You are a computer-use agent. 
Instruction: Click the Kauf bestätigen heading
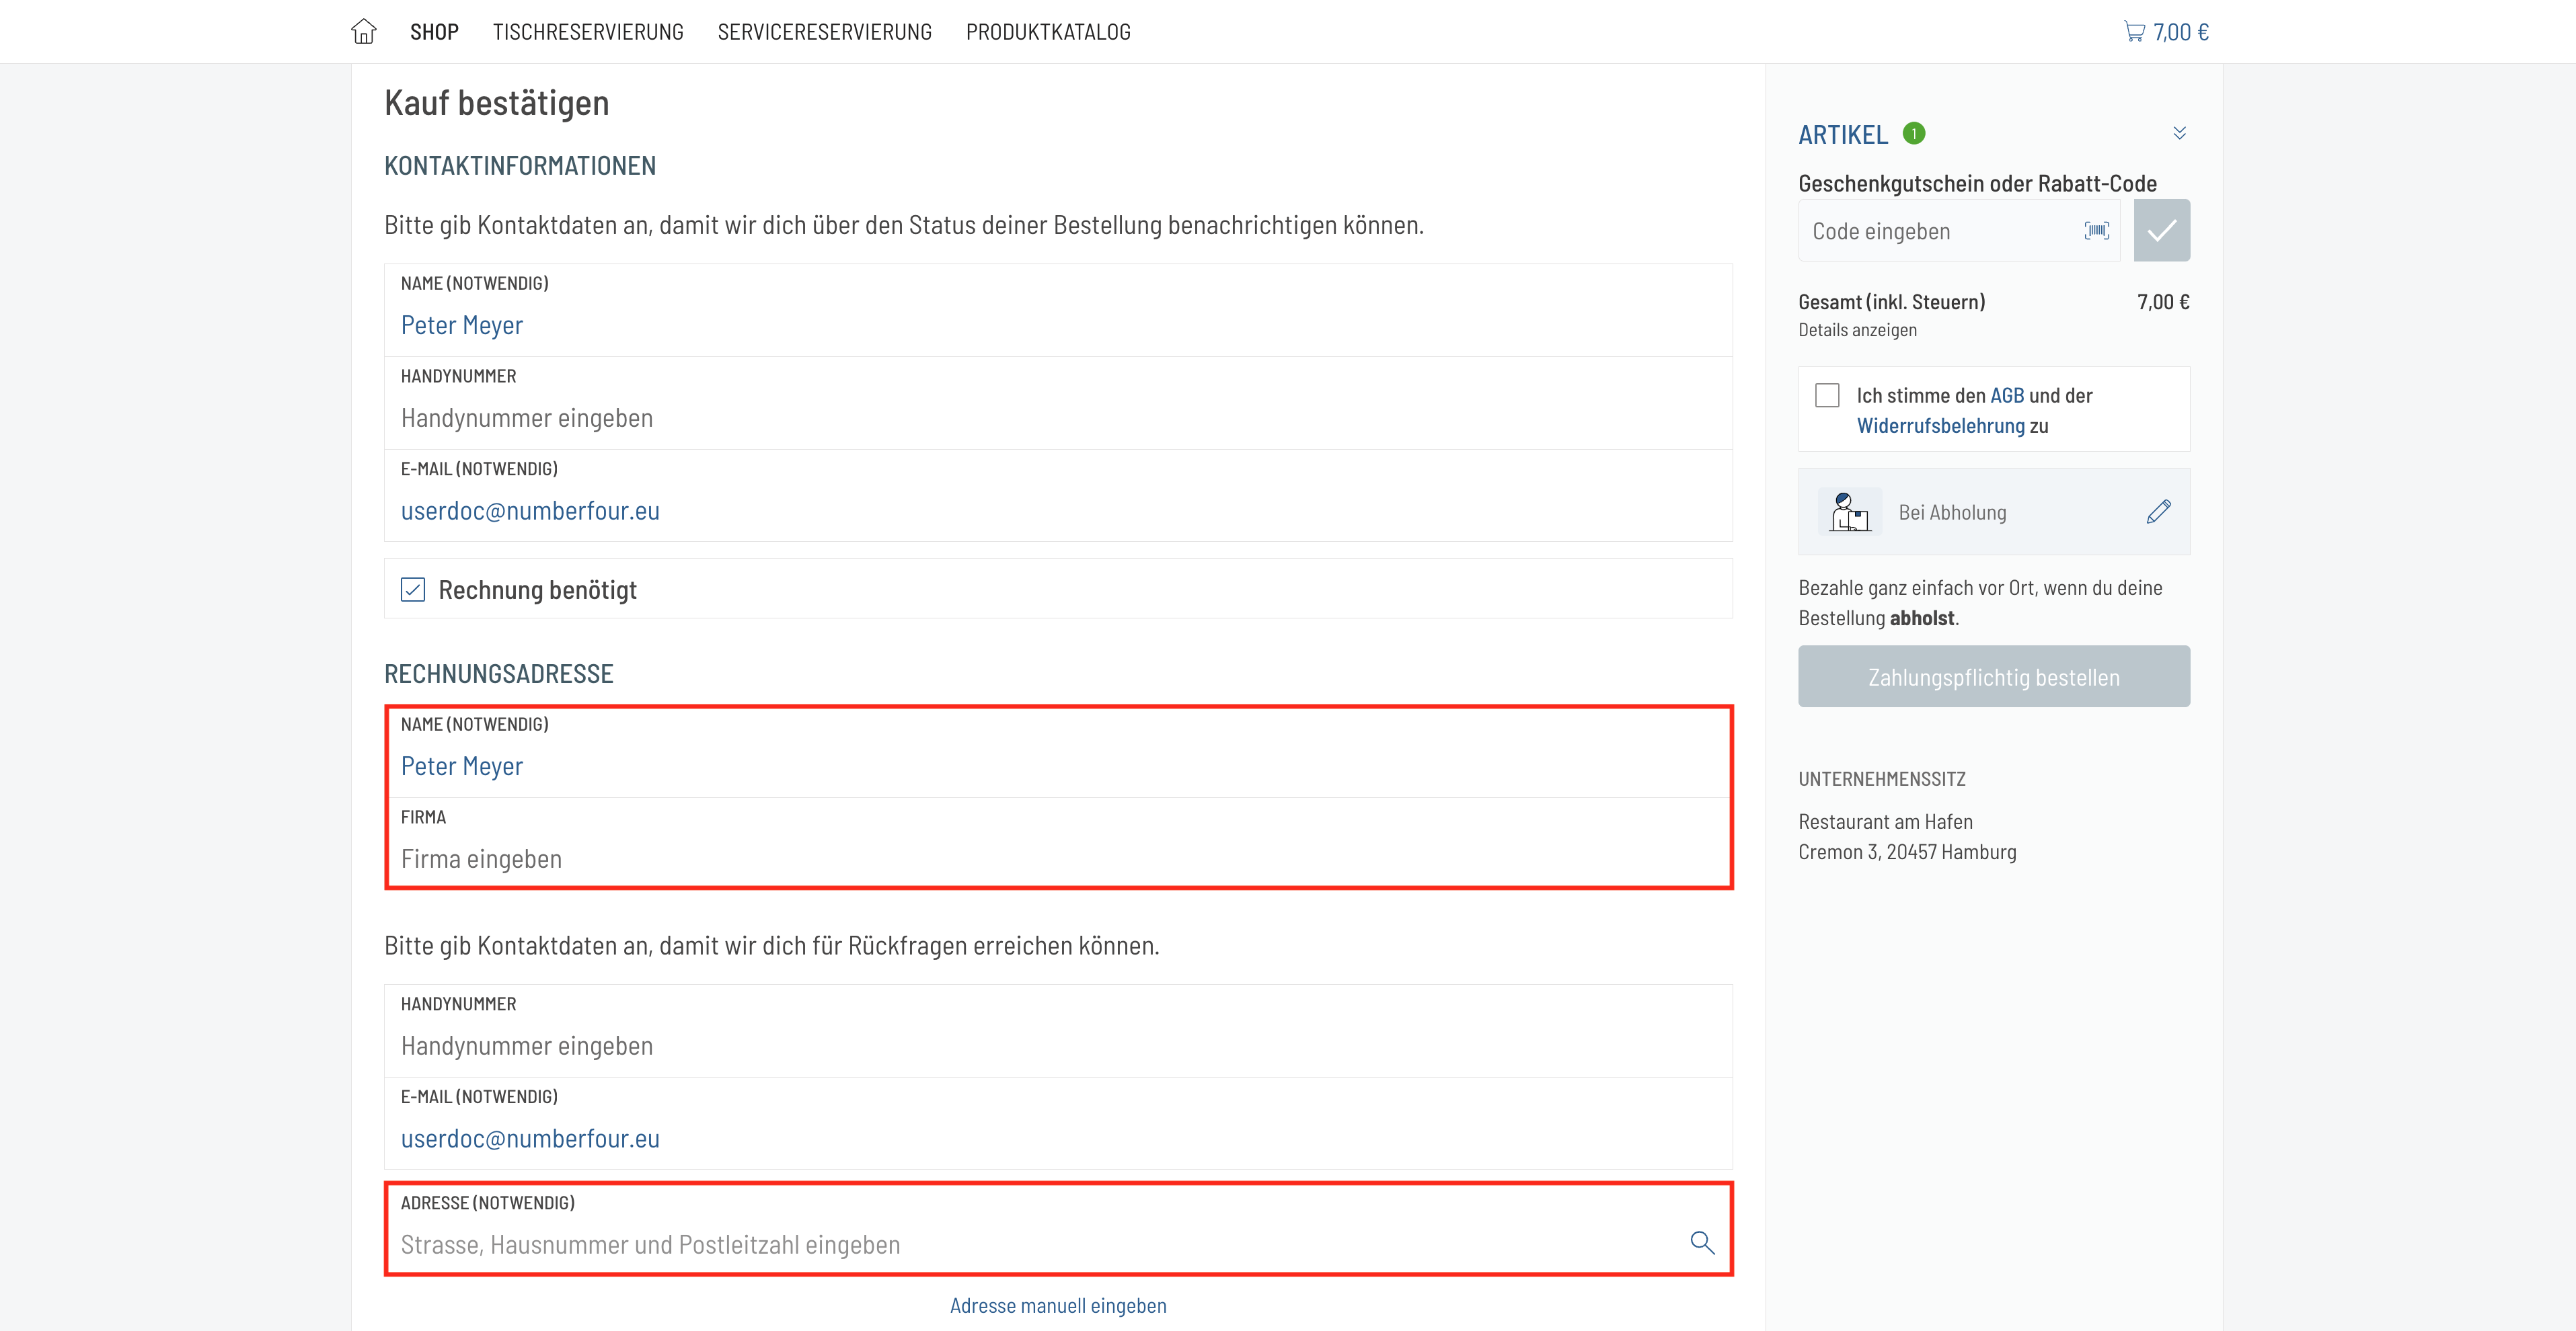496,102
